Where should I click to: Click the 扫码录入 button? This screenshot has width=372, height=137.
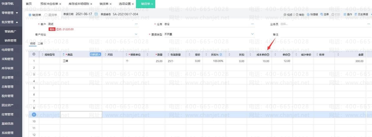tap(95, 55)
